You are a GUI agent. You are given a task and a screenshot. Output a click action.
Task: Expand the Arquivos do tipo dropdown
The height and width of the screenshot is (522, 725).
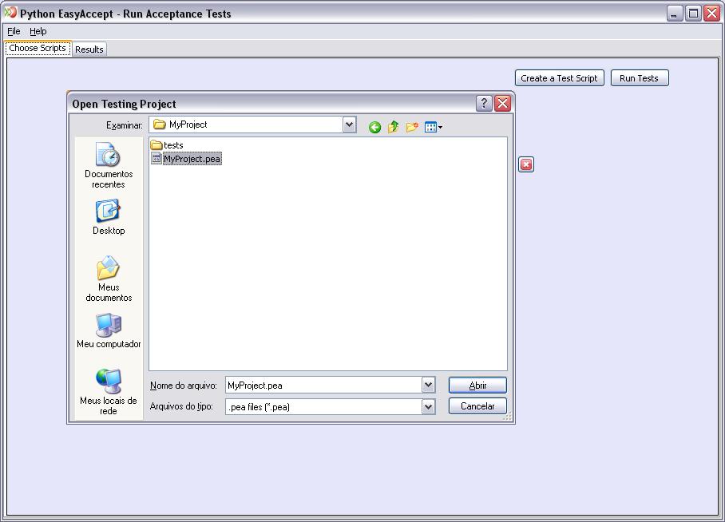click(429, 406)
